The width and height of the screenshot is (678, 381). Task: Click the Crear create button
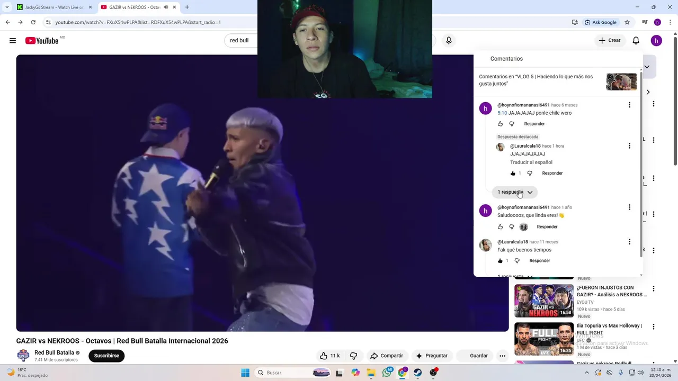[609, 41]
